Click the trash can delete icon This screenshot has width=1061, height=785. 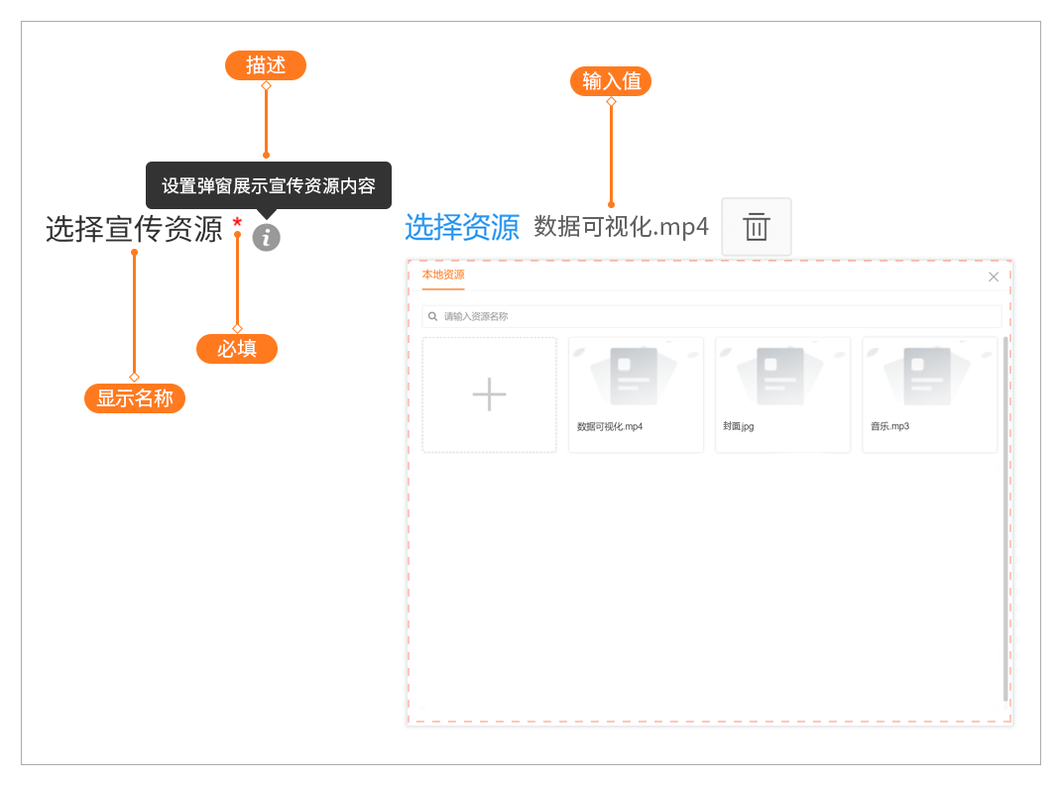coord(757,227)
